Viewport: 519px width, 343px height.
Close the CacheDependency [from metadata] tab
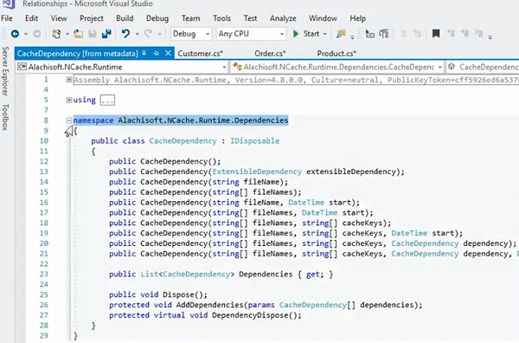tap(168, 53)
